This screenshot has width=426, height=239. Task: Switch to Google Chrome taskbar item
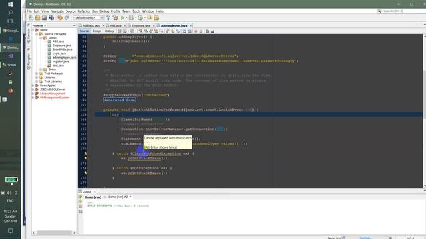tap(11, 31)
